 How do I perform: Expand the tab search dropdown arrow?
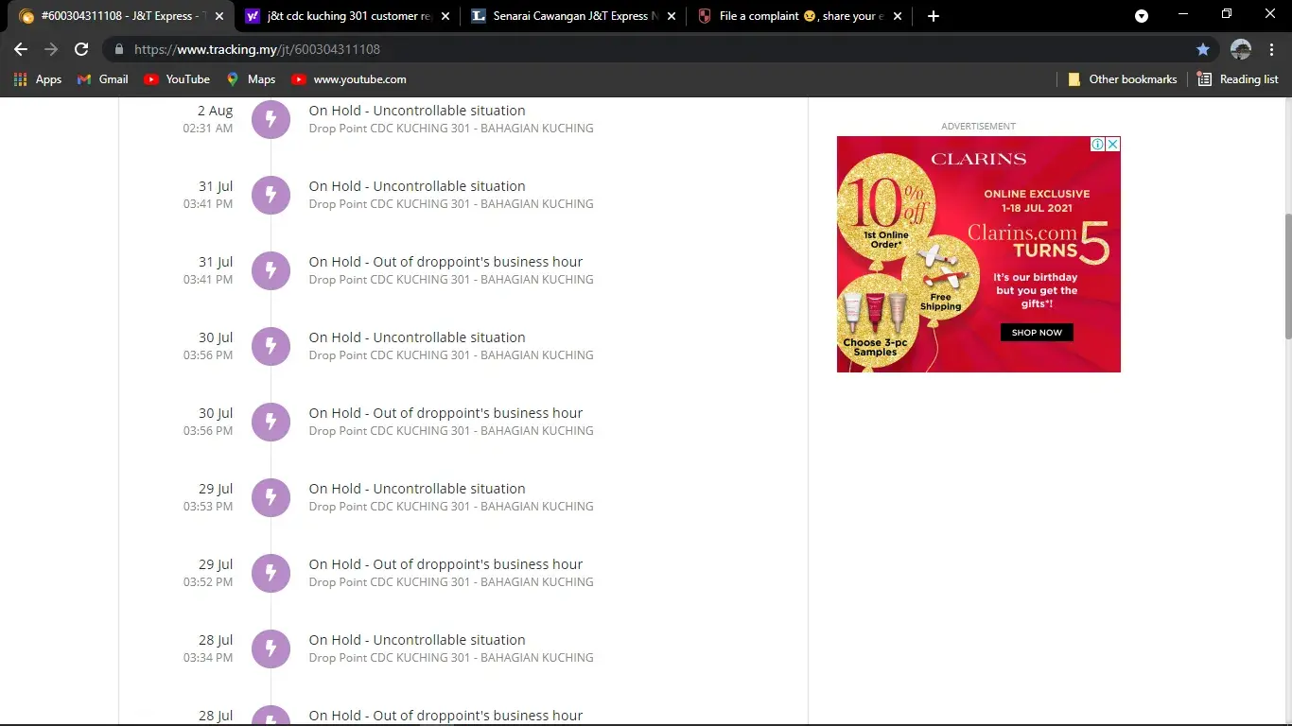(1142, 16)
